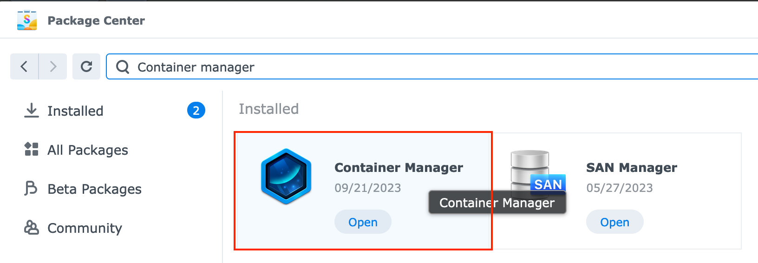Image resolution: width=758 pixels, height=263 pixels.
Task: Select the SAN Manager package title
Action: (631, 167)
